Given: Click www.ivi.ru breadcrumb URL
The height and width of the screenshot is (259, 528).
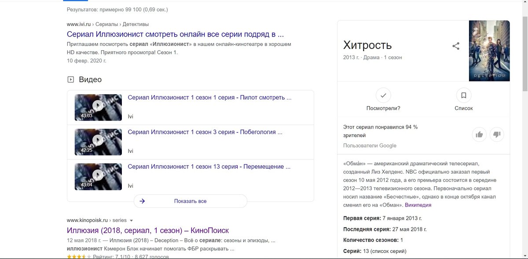Looking at the screenshot, I should click(79, 24).
